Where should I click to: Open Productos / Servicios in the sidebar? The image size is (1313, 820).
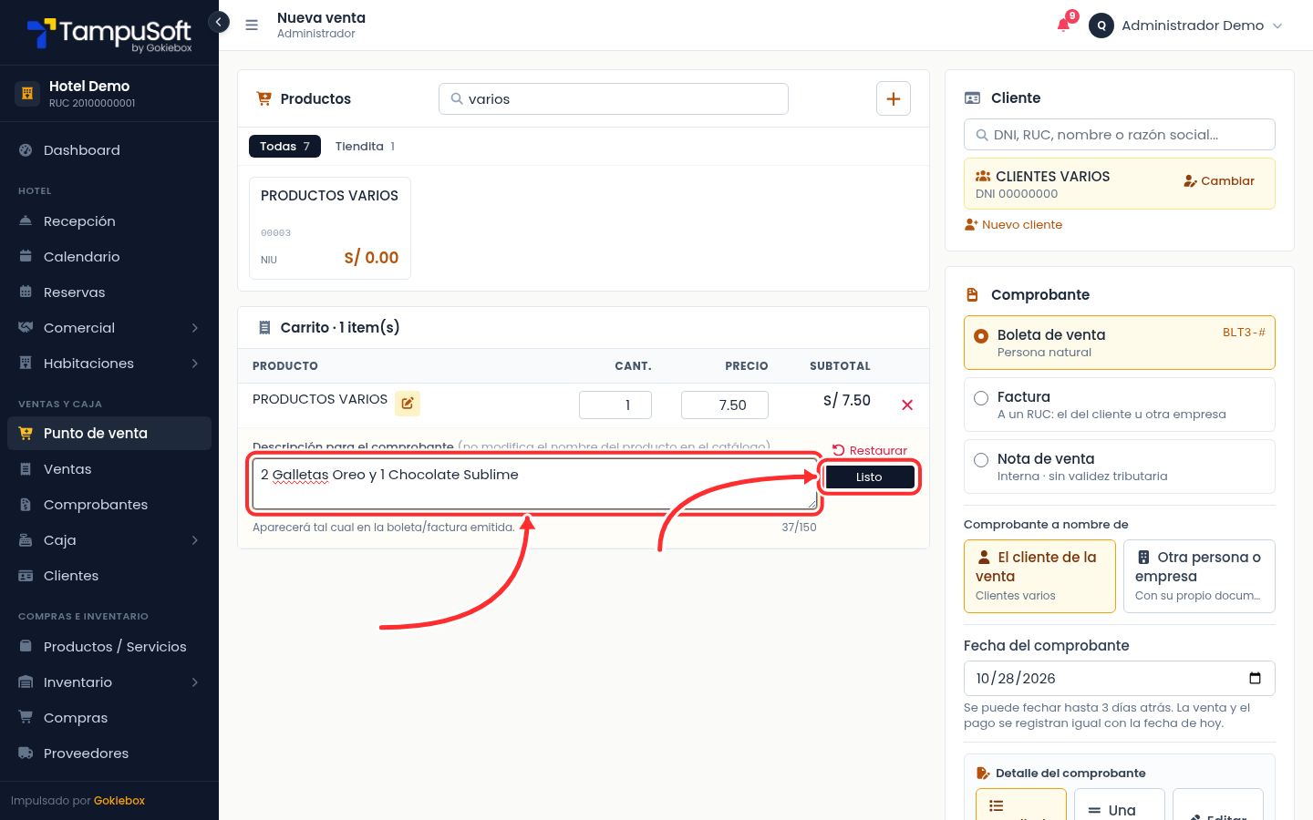point(109,647)
